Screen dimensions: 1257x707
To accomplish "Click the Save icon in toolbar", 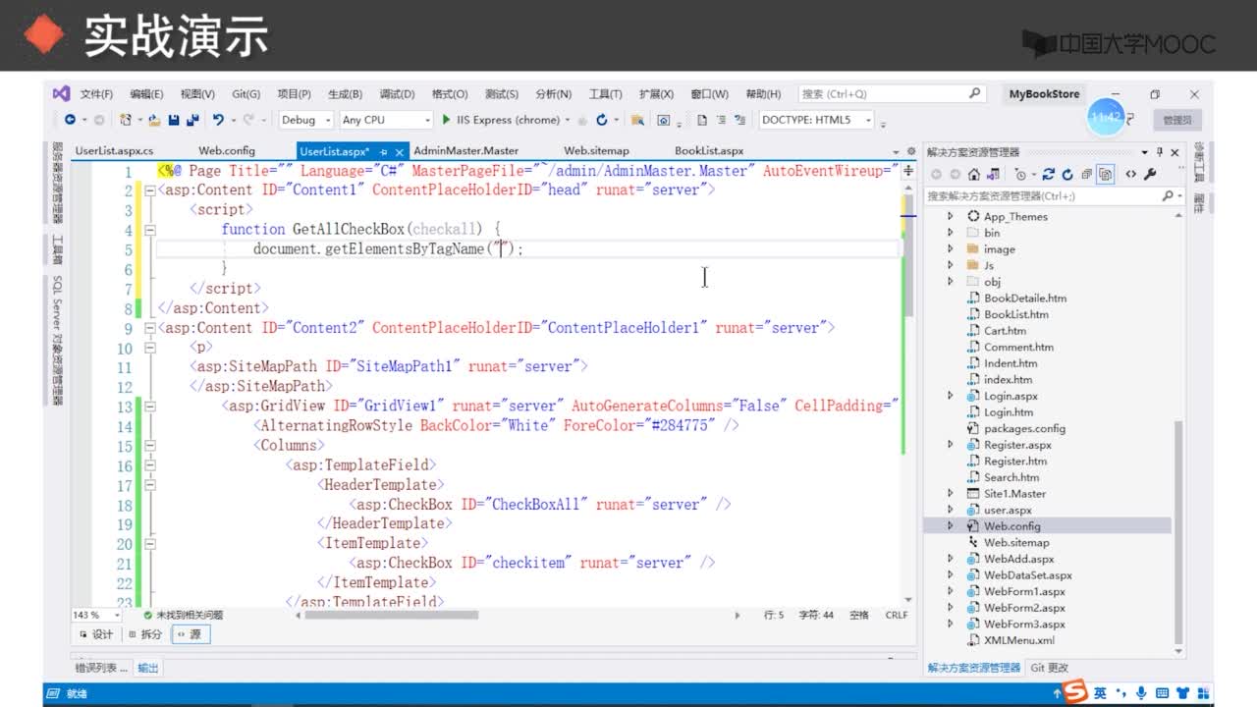I will tap(174, 120).
